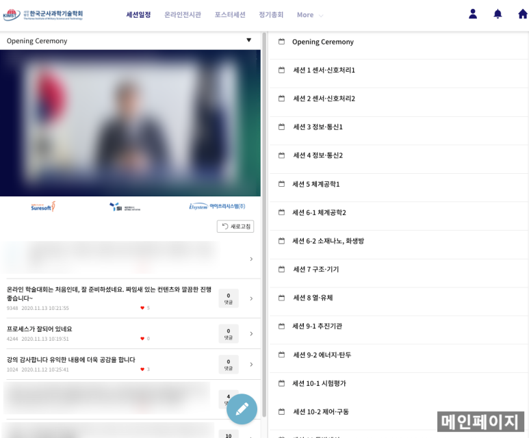Like the 강의 감사합니다 comment heart
The image size is (529, 438).
tap(142, 369)
